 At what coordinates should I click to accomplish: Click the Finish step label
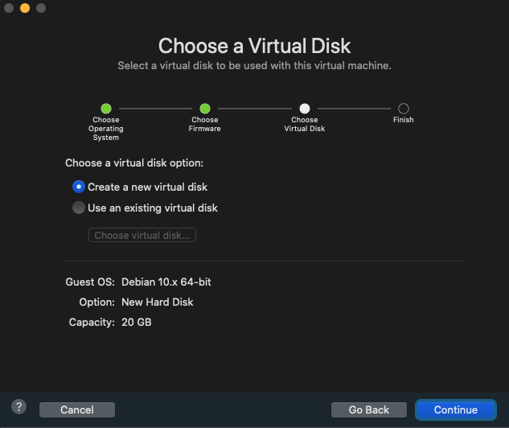pyautogui.click(x=404, y=120)
